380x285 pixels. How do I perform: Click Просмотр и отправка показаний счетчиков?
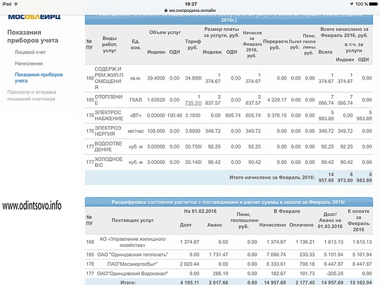pos(32,96)
